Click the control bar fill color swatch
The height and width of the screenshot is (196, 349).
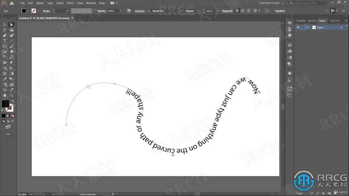tap(24, 11)
